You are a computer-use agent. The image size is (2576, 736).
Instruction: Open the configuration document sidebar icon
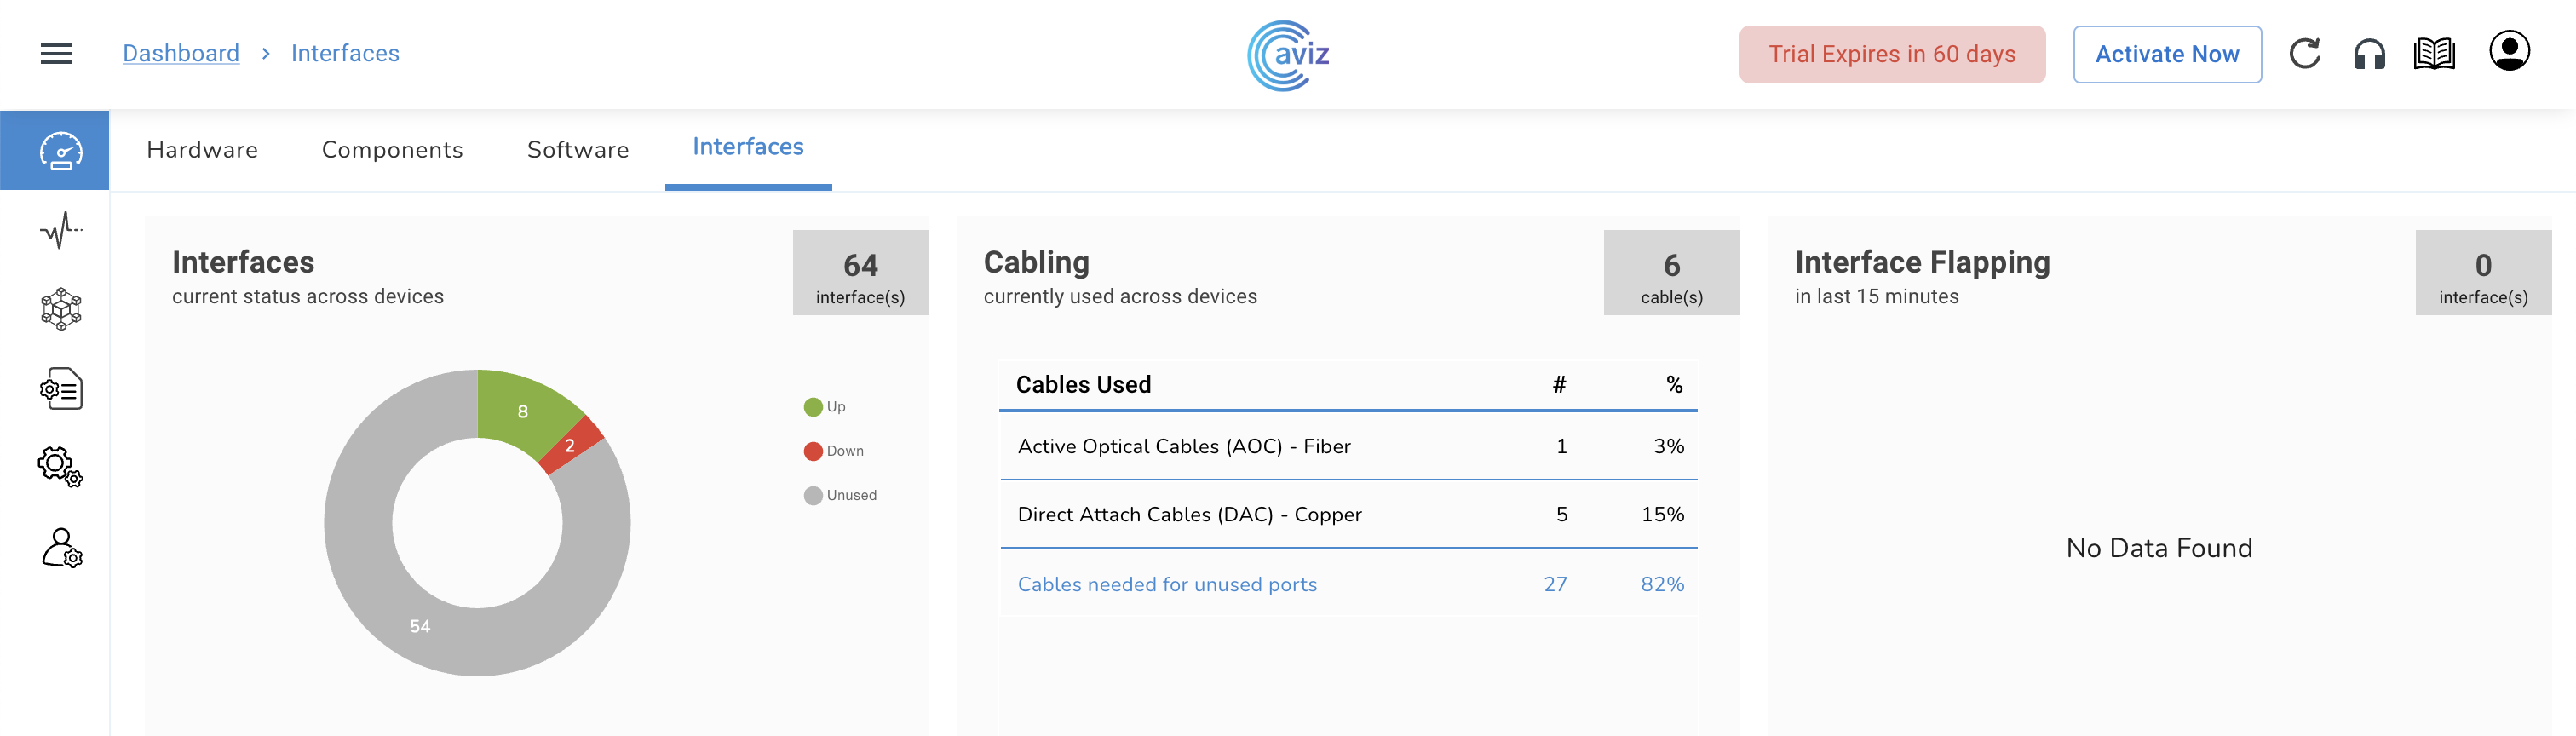(60, 388)
